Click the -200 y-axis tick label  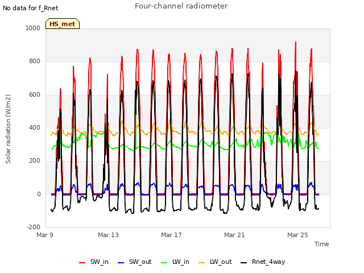coord(34,227)
